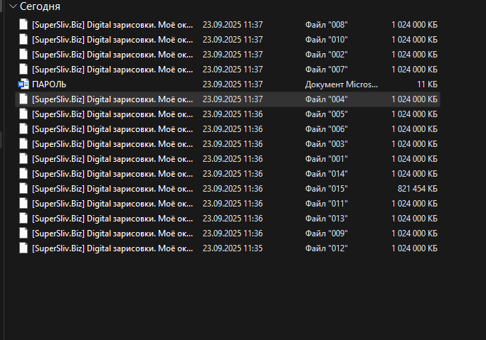This screenshot has height=340, width=486.
Task: Click the type cell Файл "010"
Action: point(327,40)
